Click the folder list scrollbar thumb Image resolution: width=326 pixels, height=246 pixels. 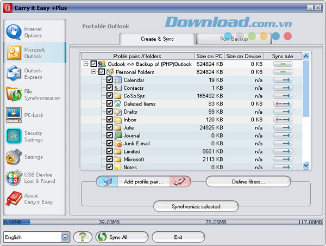[x=306, y=89]
